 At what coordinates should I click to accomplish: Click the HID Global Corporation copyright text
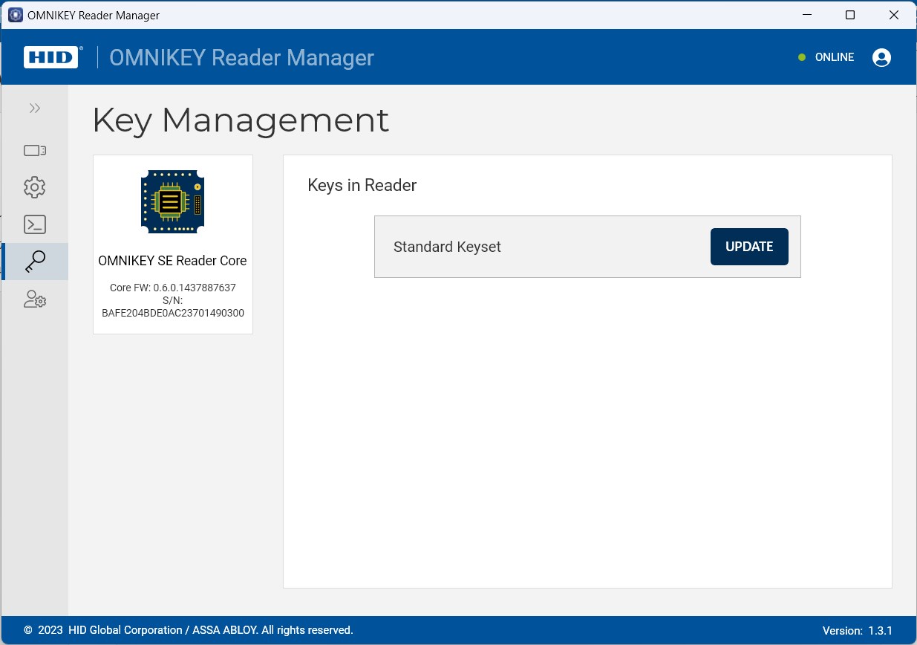pyautogui.click(x=189, y=630)
